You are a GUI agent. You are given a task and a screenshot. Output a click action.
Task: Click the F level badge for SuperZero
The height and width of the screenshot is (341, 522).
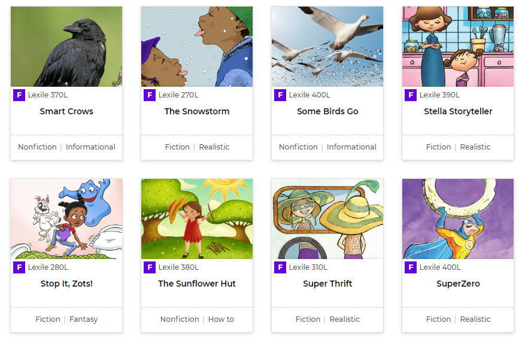pyautogui.click(x=411, y=267)
